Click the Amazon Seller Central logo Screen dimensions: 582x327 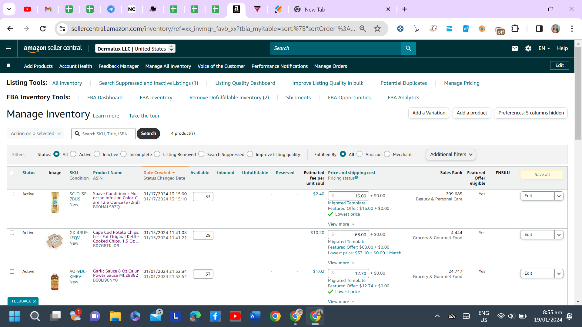click(53, 48)
